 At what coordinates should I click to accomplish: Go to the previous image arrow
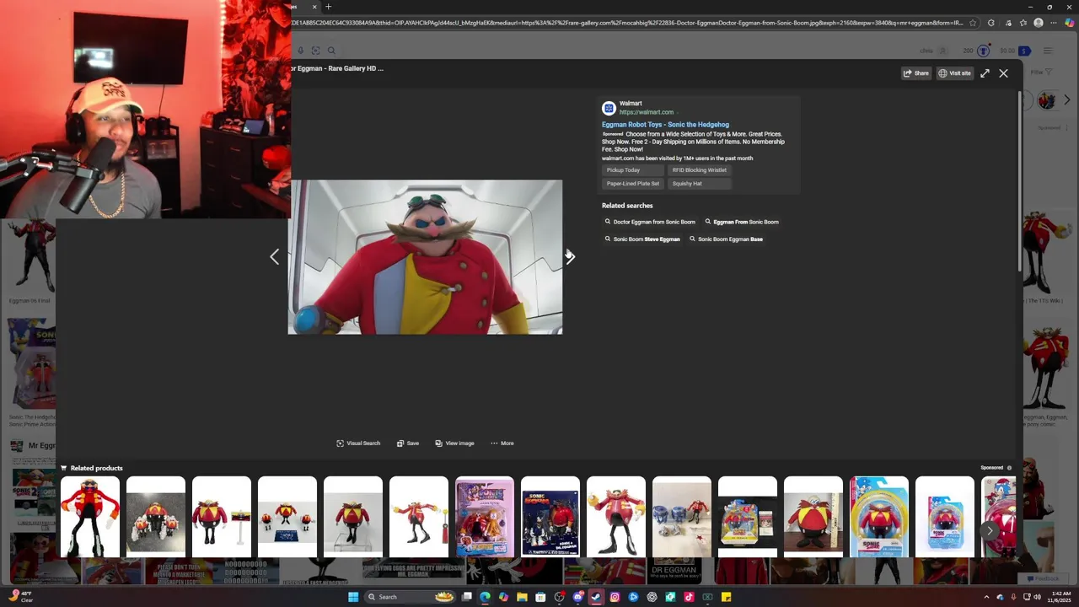coord(274,257)
